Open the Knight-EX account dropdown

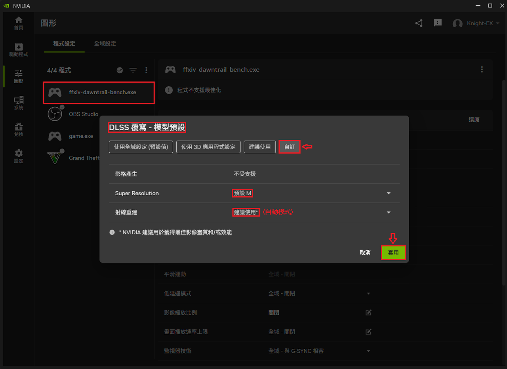(497, 23)
